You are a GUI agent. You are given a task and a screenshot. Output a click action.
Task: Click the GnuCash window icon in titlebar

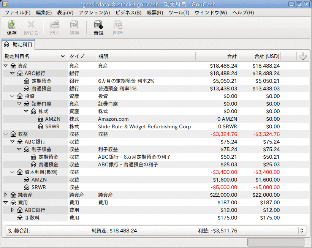pyautogui.click(x=5, y=4)
